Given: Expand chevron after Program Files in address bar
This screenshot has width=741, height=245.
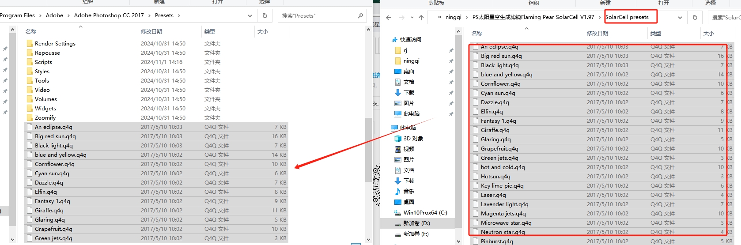Looking at the screenshot, I should pos(40,15).
